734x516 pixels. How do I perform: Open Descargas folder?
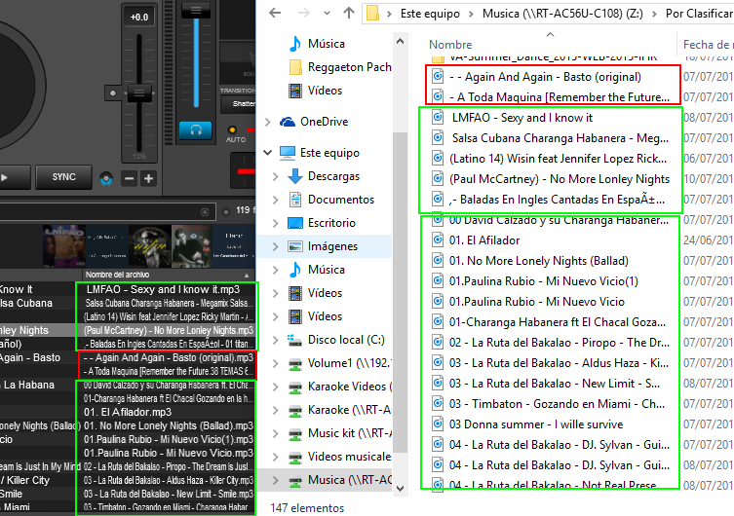click(x=333, y=176)
